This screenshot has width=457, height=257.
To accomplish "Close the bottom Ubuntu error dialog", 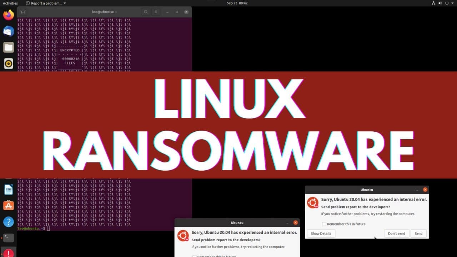I will (296, 223).
